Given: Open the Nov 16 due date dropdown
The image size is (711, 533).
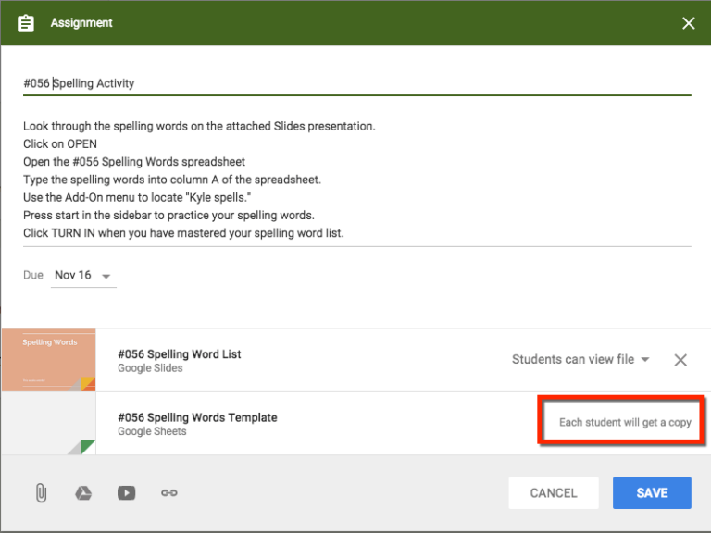Looking at the screenshot, I should pos(83,276).
